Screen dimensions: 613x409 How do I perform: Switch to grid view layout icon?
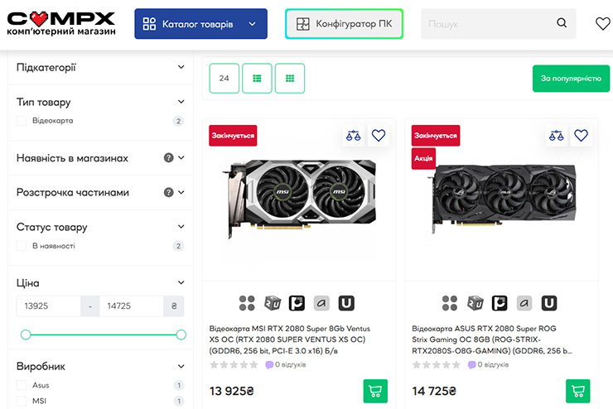point(290,79)
